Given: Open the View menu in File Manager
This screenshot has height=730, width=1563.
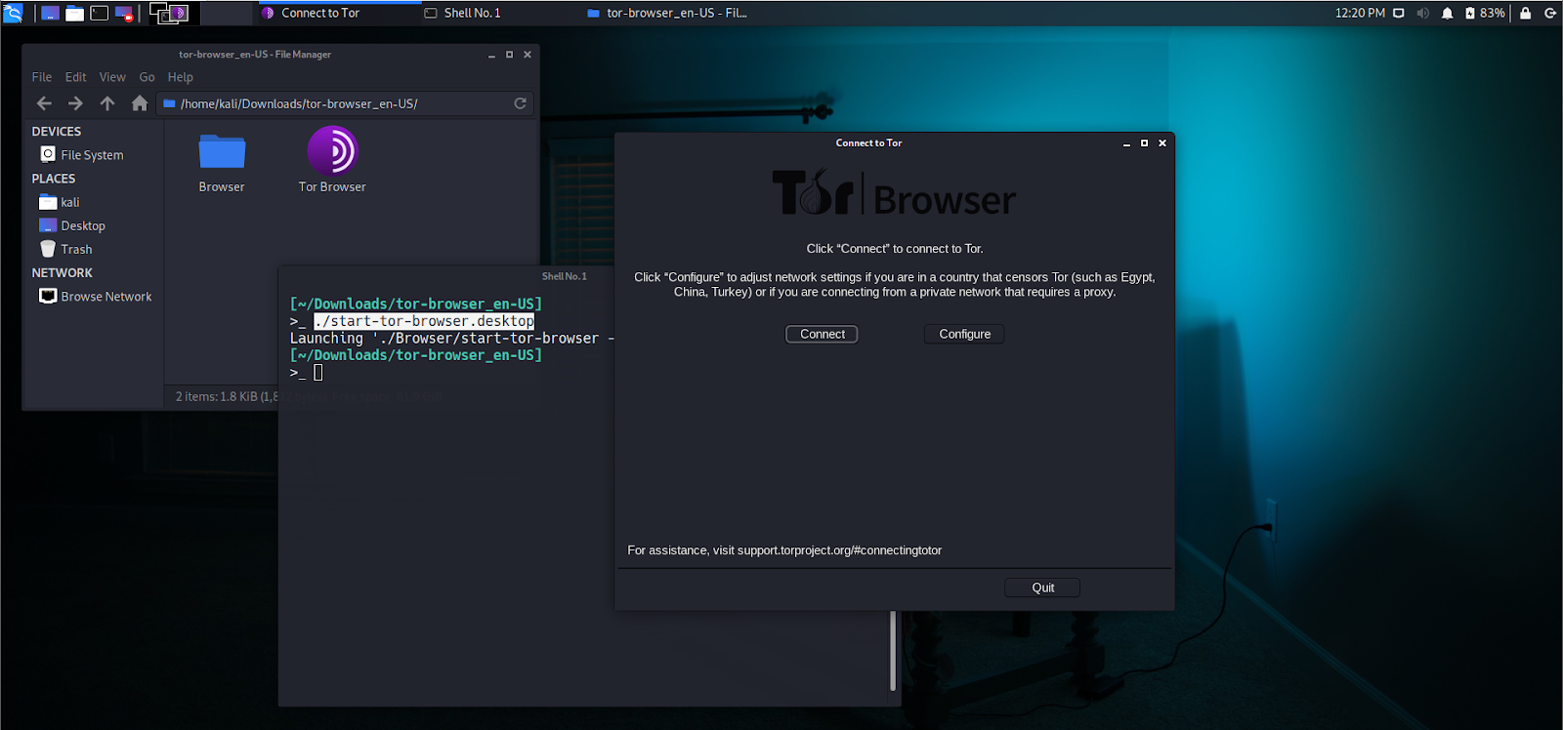Looking at the screenshot, I should 112,77.
